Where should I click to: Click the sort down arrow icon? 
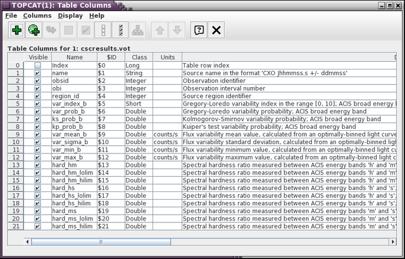pos(177,30)
